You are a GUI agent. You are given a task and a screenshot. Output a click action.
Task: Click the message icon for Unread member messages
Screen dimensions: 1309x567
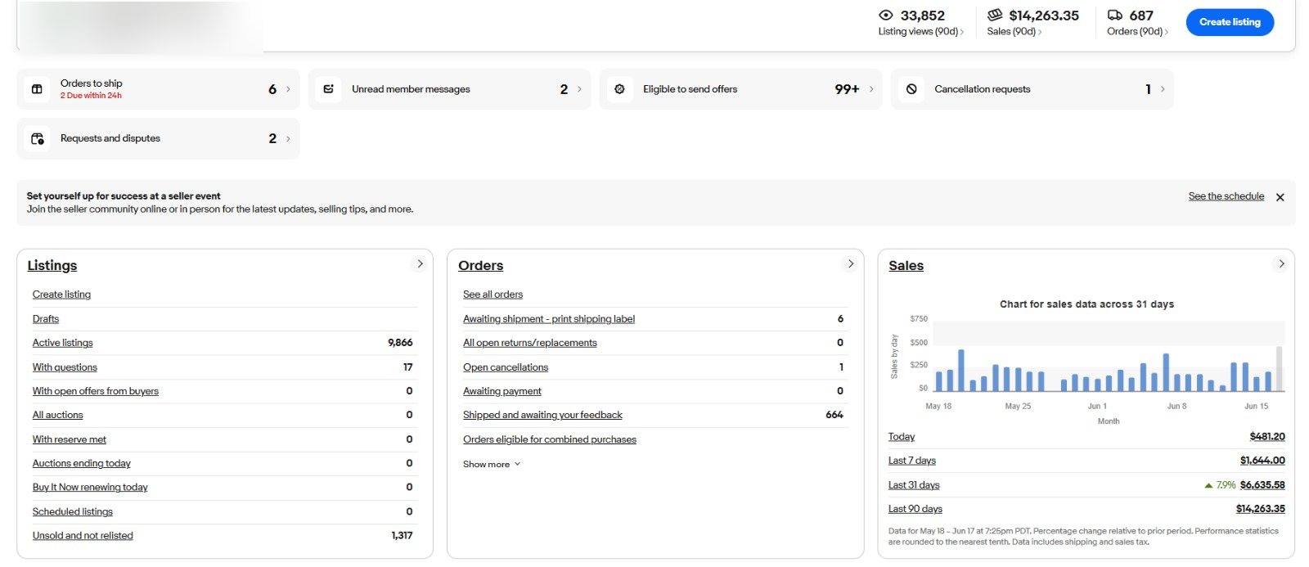coord(328,89)
